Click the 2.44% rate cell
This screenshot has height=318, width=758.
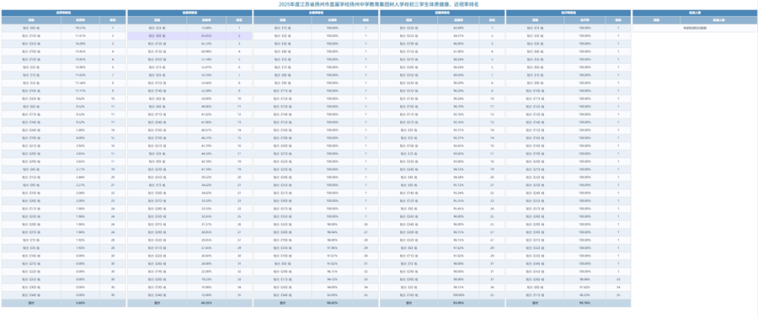[x=81, y=178]
